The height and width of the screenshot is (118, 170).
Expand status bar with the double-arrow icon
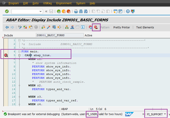coord(143,114)
